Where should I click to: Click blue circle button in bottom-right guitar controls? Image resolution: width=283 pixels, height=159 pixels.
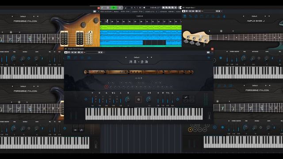(214, 128)
